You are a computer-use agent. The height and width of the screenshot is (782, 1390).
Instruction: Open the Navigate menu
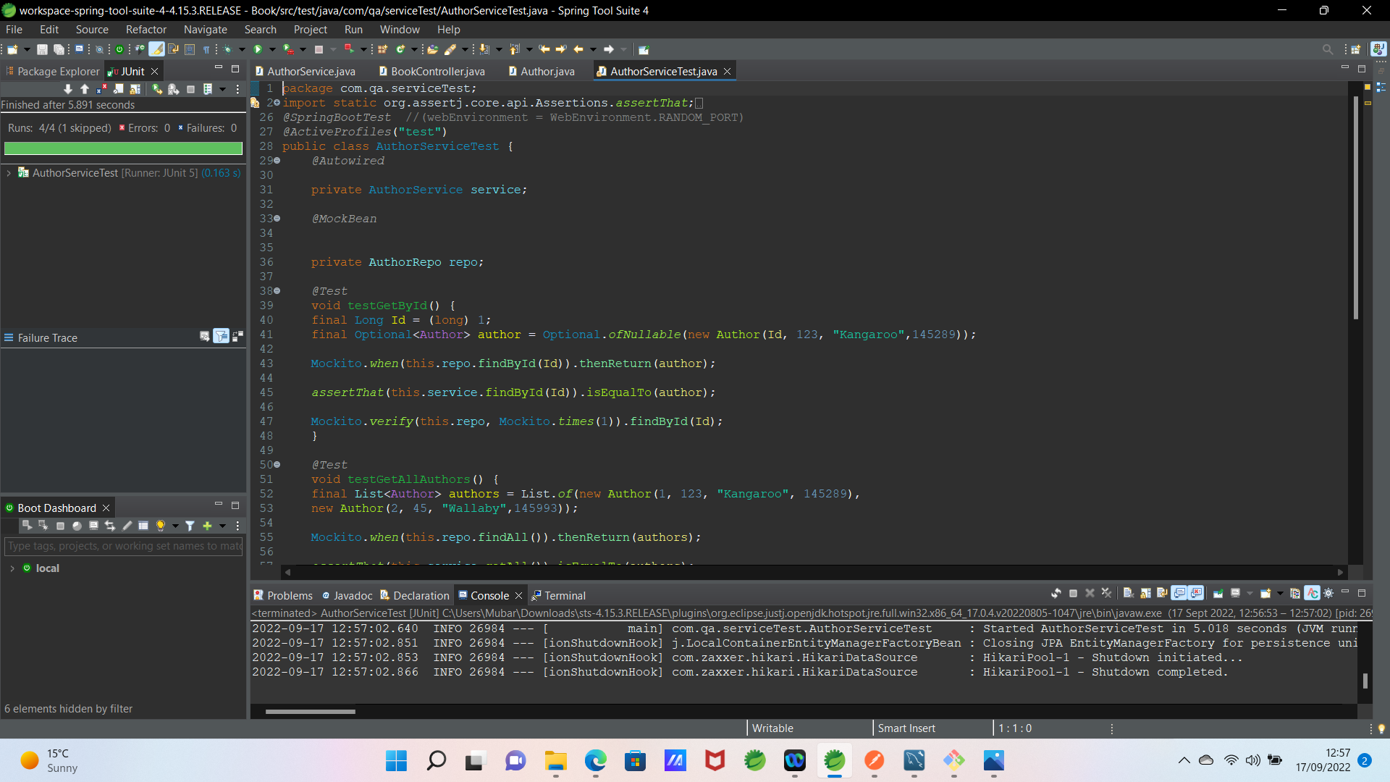(205, 30)
